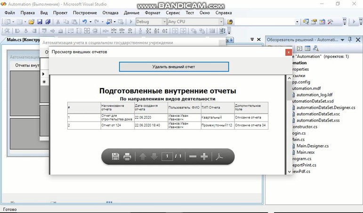Screen dimensions: 363x213
Task: Click the View Class Diagram icon in Solution Explorer
Action: pos(315,48)
